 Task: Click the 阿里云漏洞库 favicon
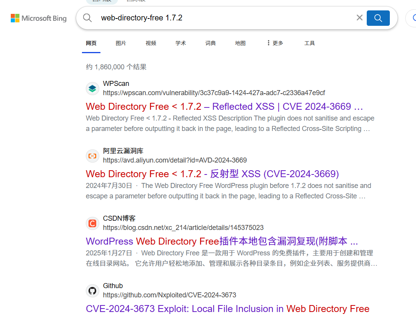point(92,156)
